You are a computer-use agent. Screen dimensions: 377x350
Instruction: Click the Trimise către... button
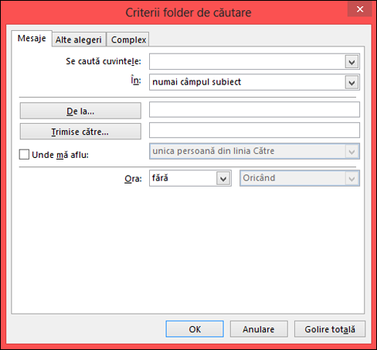(80, 132)
